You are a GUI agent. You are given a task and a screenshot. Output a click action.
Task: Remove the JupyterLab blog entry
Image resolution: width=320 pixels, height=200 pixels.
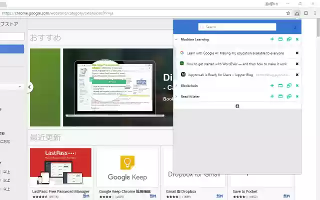297,74
